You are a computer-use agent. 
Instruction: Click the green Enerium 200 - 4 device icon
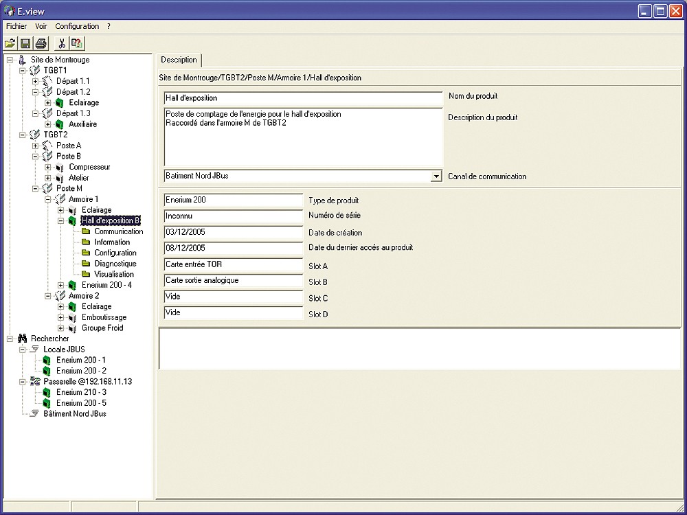tap(73, 285)
